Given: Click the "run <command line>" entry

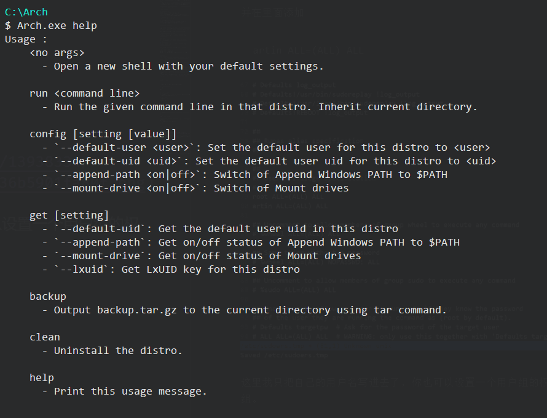Looking at the screenshot, I should 84,93.
